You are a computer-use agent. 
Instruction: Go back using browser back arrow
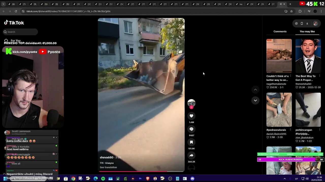4,11
